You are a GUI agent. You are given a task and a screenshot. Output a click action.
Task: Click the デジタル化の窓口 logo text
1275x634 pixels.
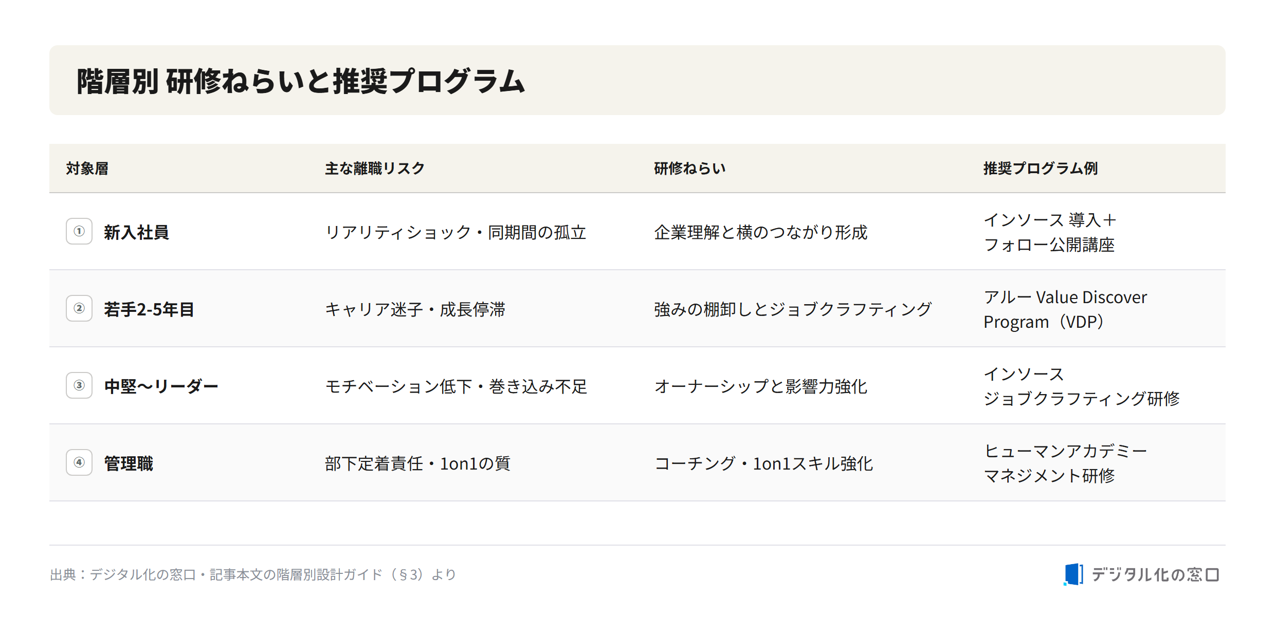pyautogui.click(x=1155, y=574)
